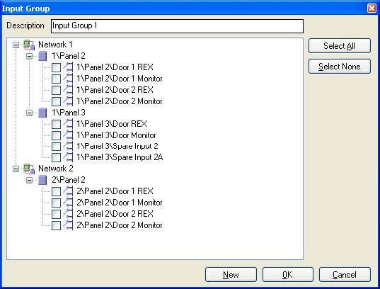
Task: Check the 1\Panel 2\Door 1 Monitor checkbox
Action: pyautogui.click(x=56, y=79)
